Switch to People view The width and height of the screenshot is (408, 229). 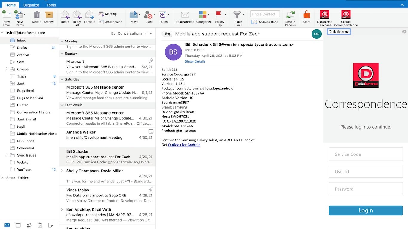(x=29, y=225)
